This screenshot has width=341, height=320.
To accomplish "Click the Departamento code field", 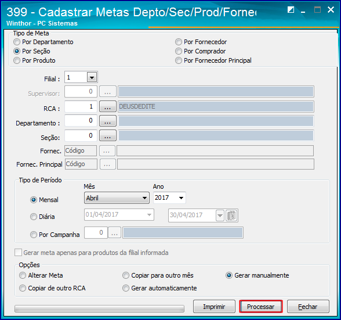I will click(x=81, y=121).
